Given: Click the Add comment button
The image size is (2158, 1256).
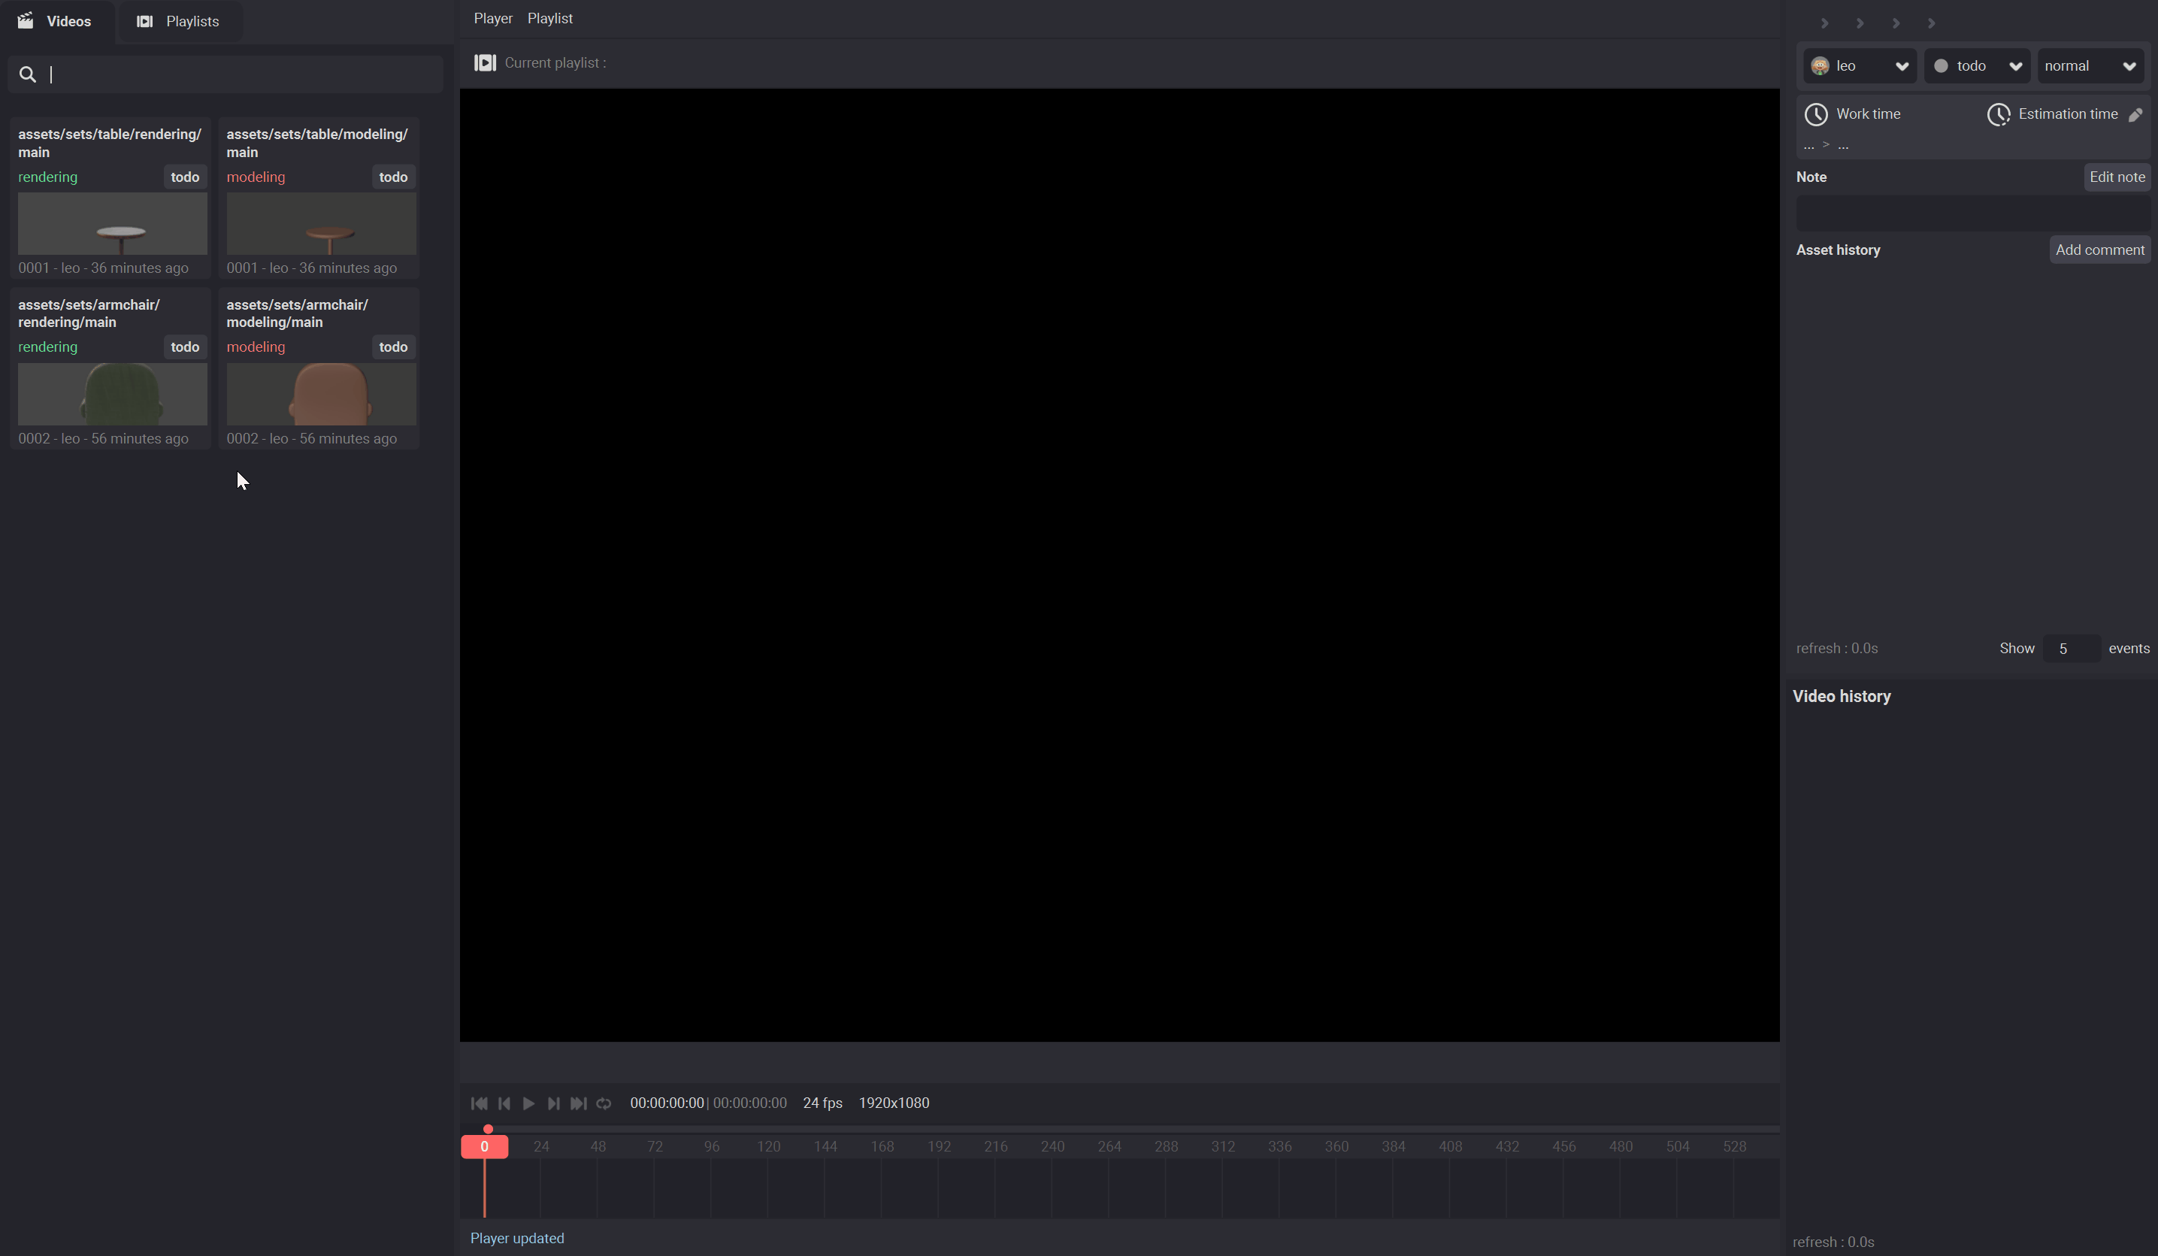Looking at the screenshot, I should coord(2099,250).
